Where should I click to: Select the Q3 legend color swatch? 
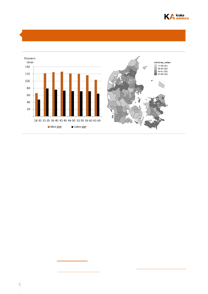pos(155,71)
